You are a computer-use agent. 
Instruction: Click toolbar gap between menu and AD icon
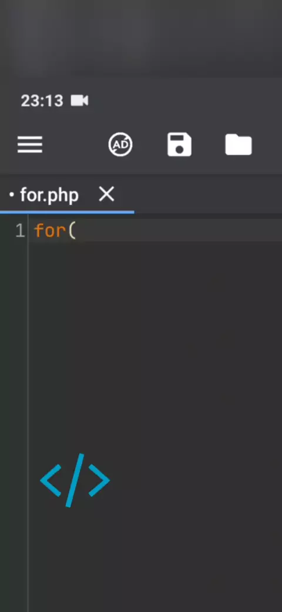[75, 145]
